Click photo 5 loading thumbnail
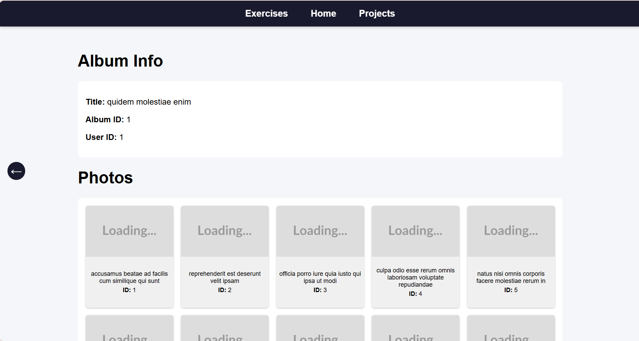Screen dimensions: 639x341 click(x=511, y=231)
